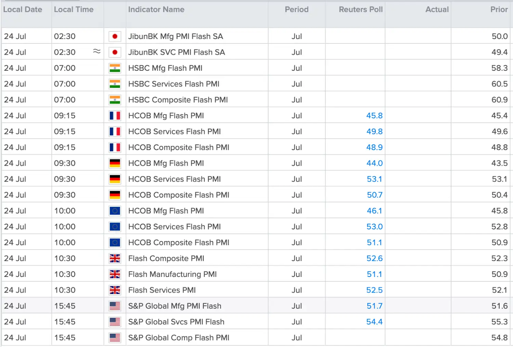This screenshot has width=513, height=347.
Task: Click US flag beside S&P Global Svcs PMI Flash
Action: tap(115, 322)
